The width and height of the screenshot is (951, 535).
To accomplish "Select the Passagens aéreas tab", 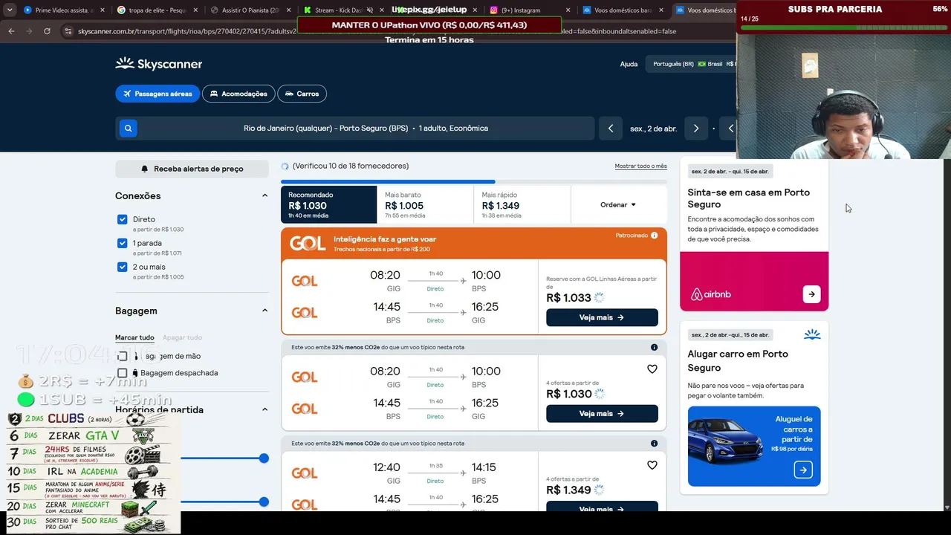I will [158, 94].
